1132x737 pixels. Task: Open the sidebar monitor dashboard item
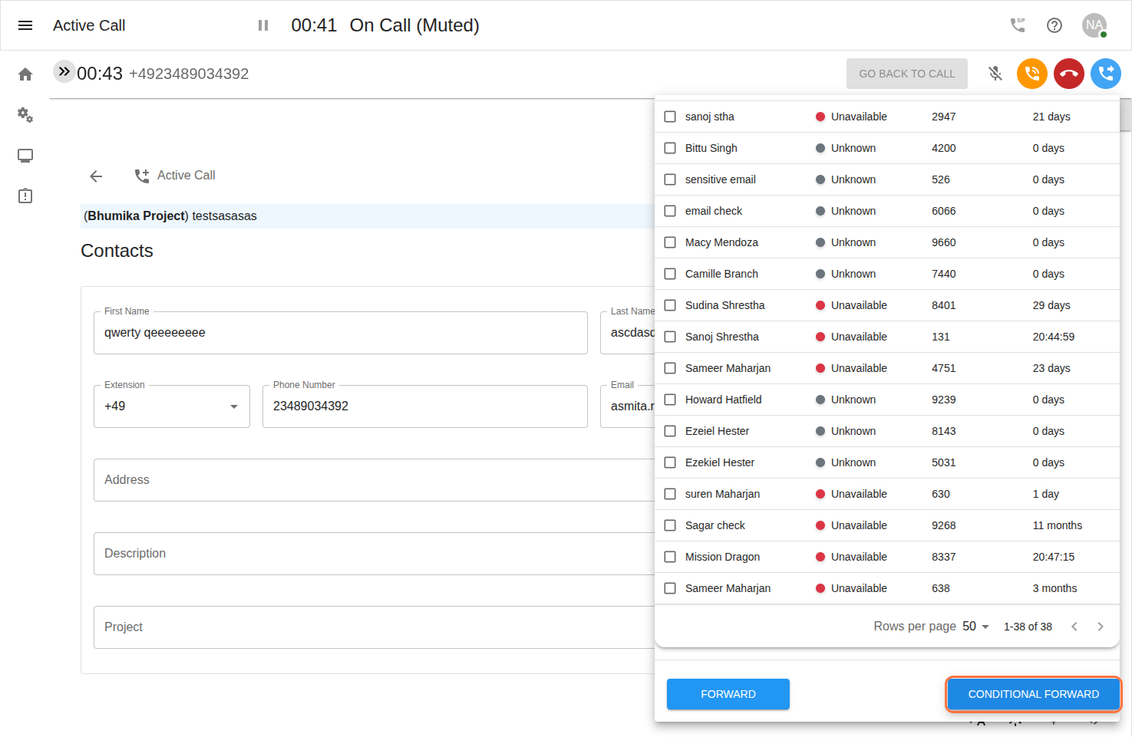25,156
